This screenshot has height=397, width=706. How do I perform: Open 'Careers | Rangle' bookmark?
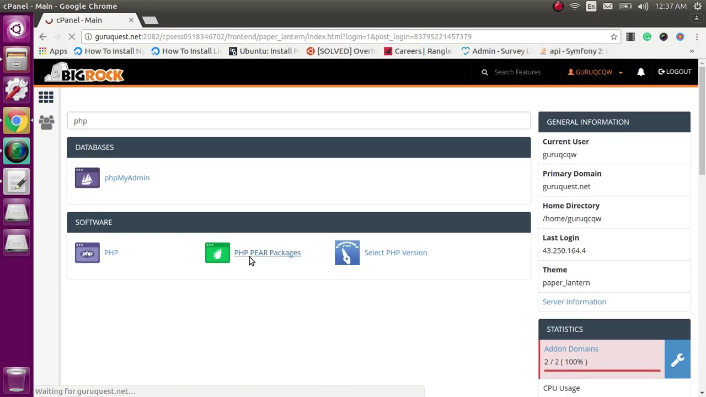click(x=418, y=51)
